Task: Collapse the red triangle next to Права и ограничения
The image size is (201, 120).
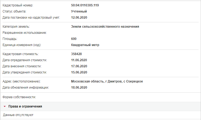Action: pos(5,106)
